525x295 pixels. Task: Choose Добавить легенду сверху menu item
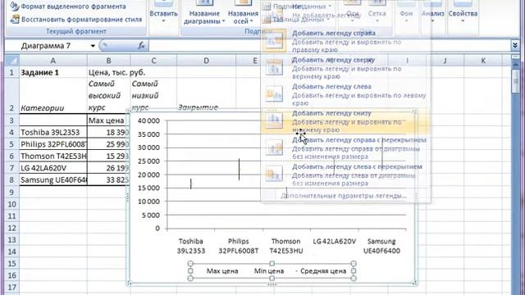tap(345, 67)
